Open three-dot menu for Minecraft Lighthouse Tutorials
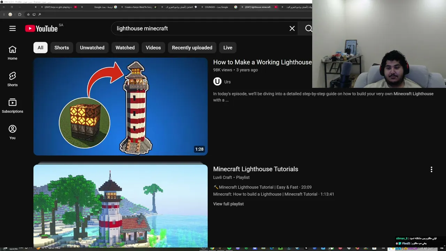The width and height of the screenshot is (446, 251). click(x=431, y=169)
